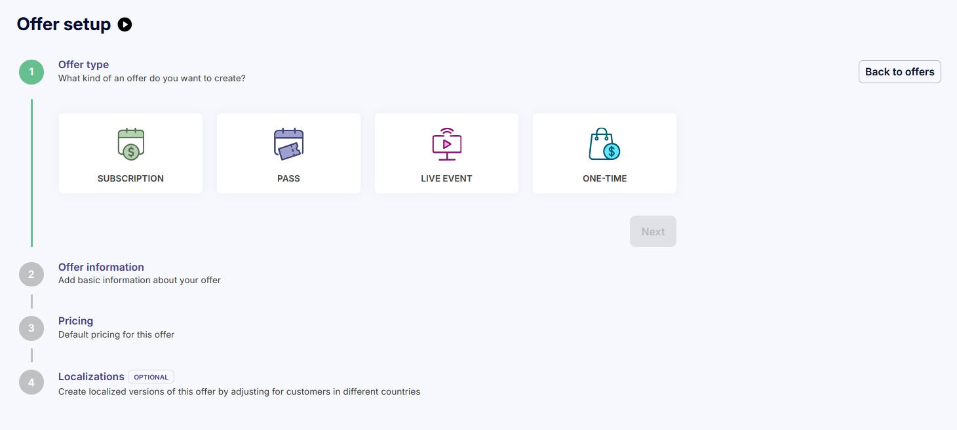Choose the PASS label text

(288, 178)
